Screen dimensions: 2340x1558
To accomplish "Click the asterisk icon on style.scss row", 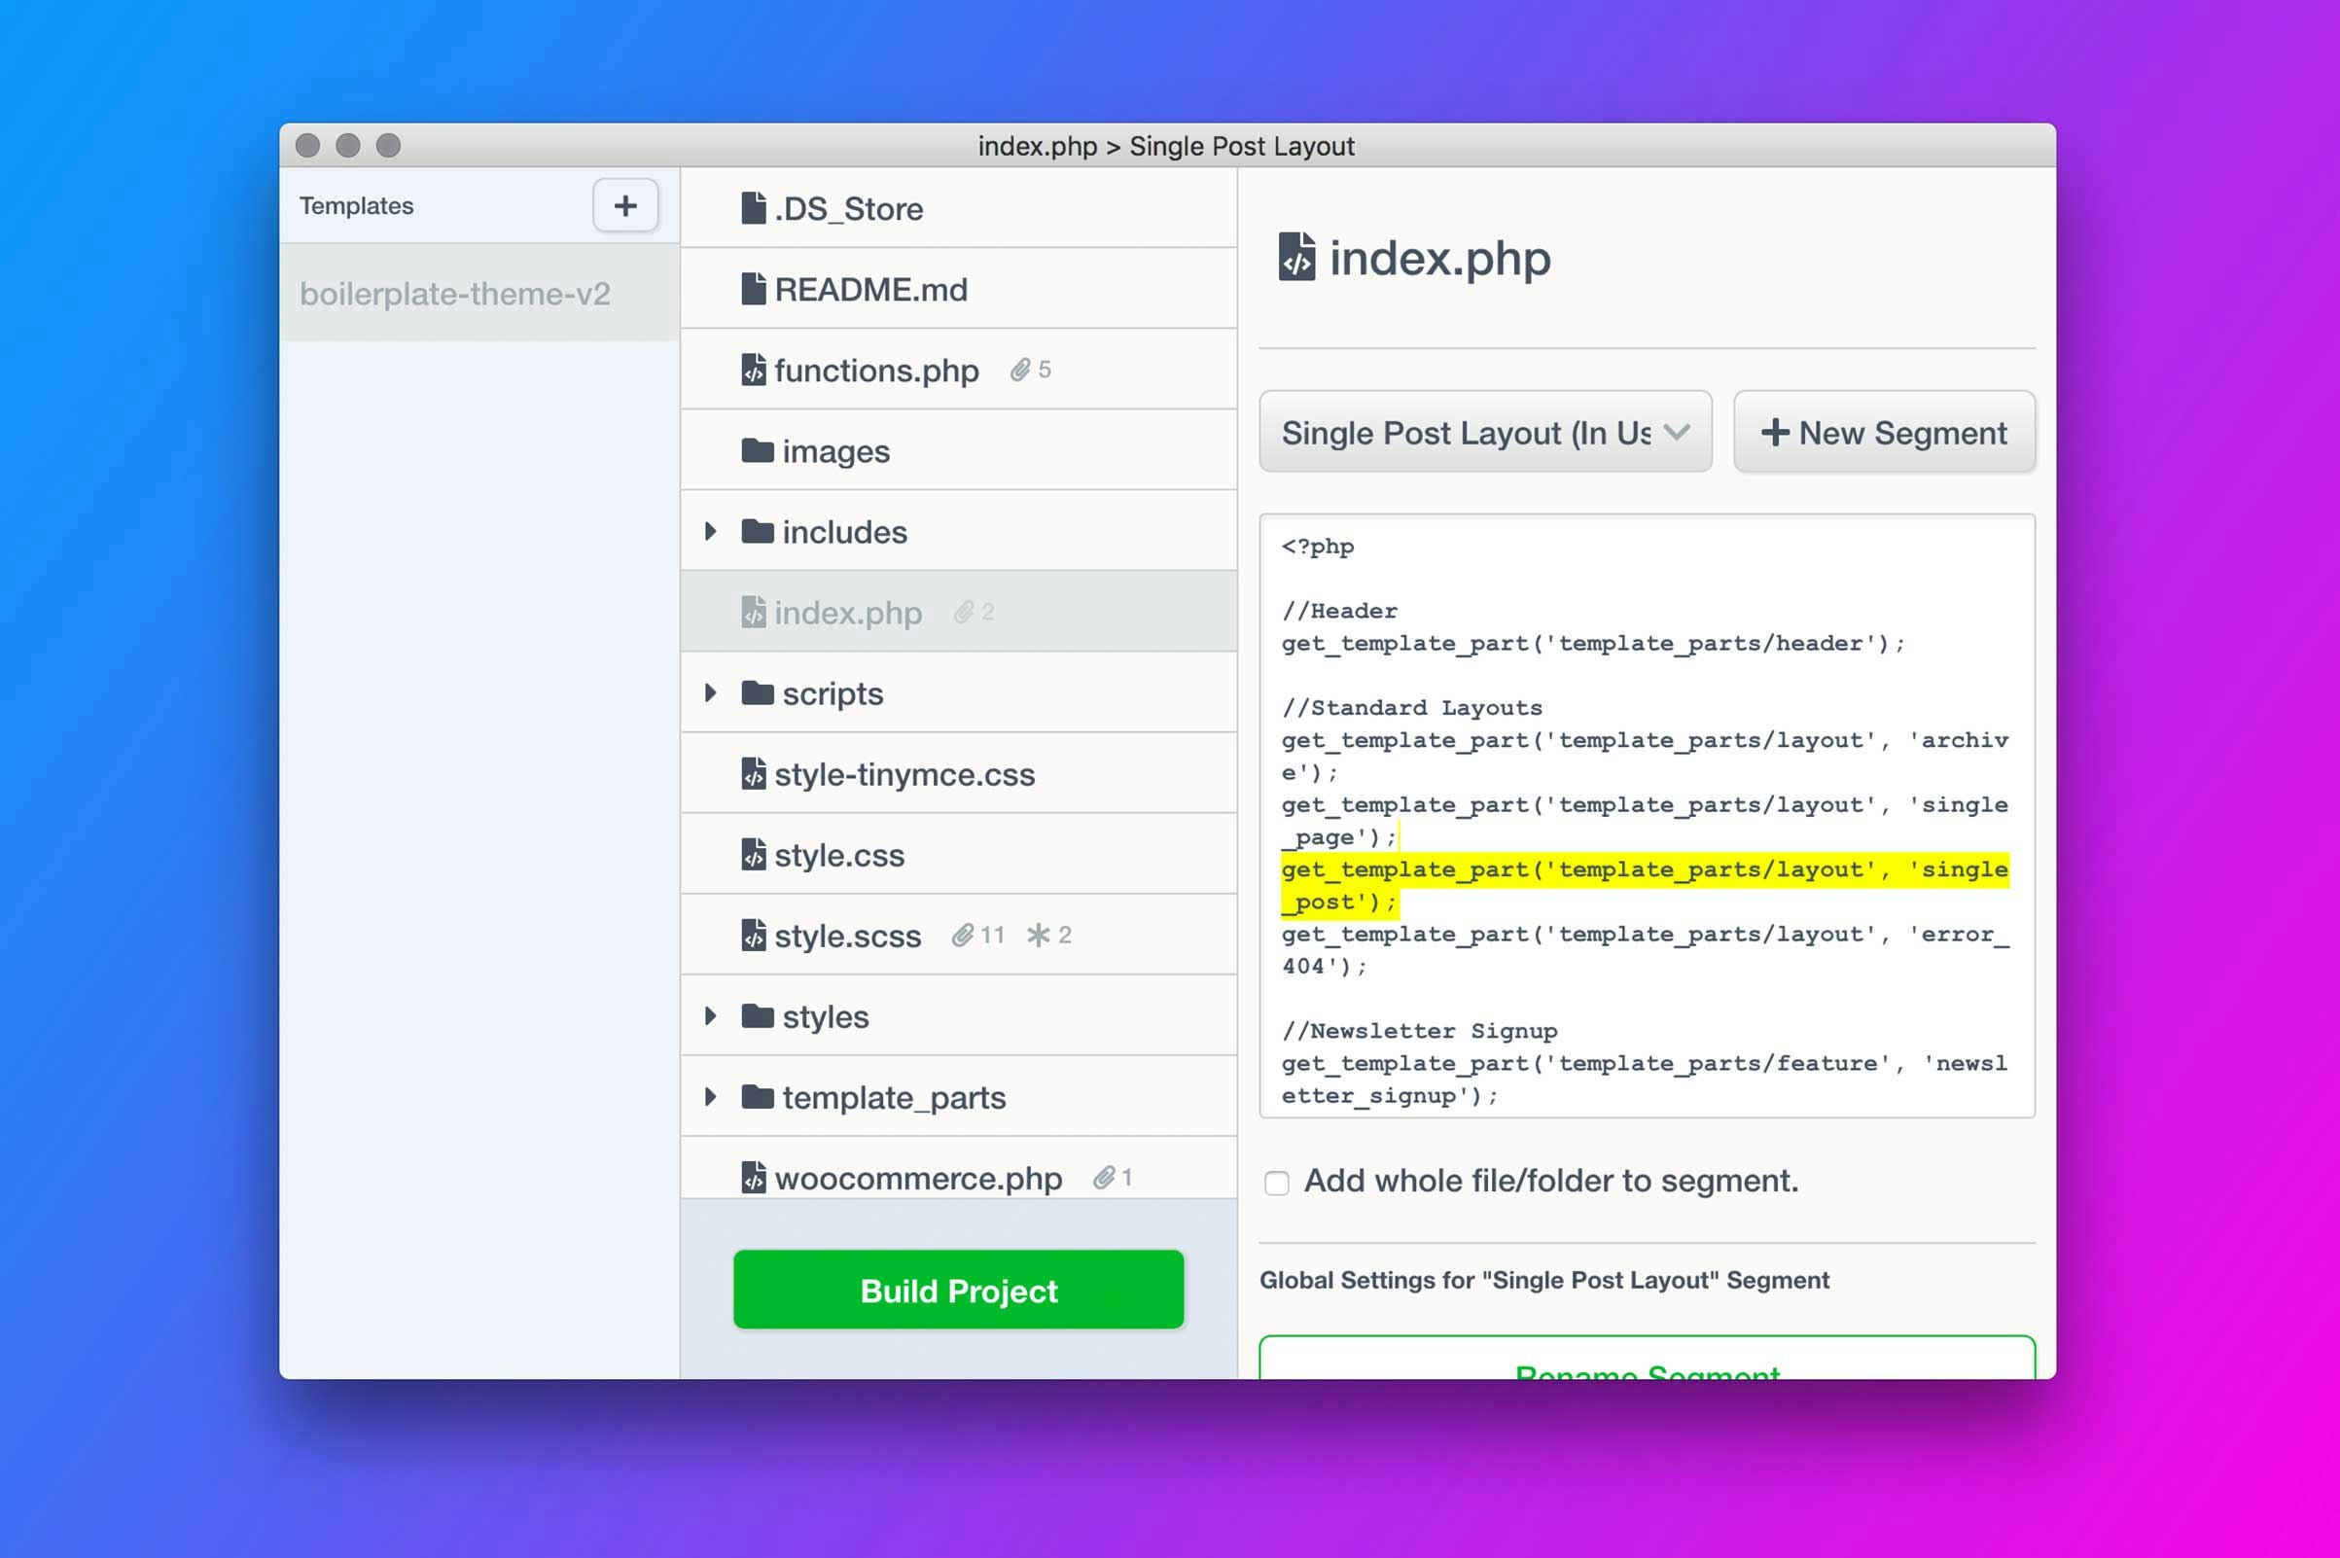I will (1039, 935).
